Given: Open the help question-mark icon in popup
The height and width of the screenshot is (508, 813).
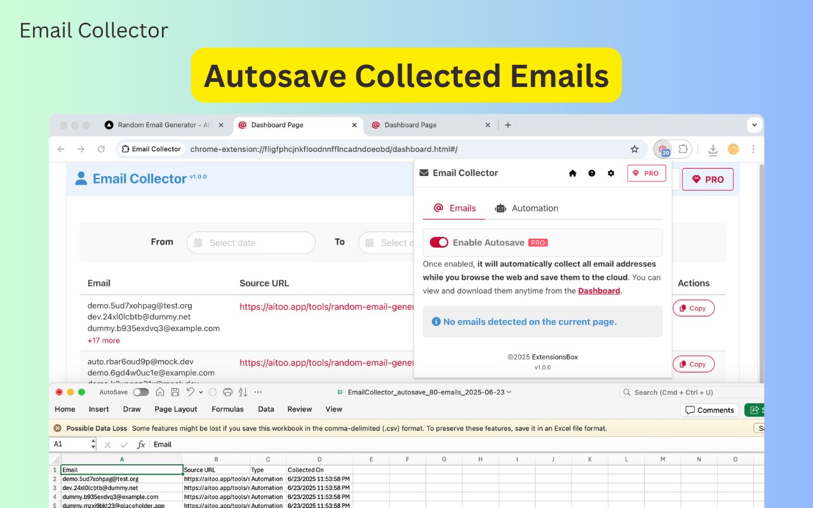Looking at the screenshot, I should click(x=592, y=173).
